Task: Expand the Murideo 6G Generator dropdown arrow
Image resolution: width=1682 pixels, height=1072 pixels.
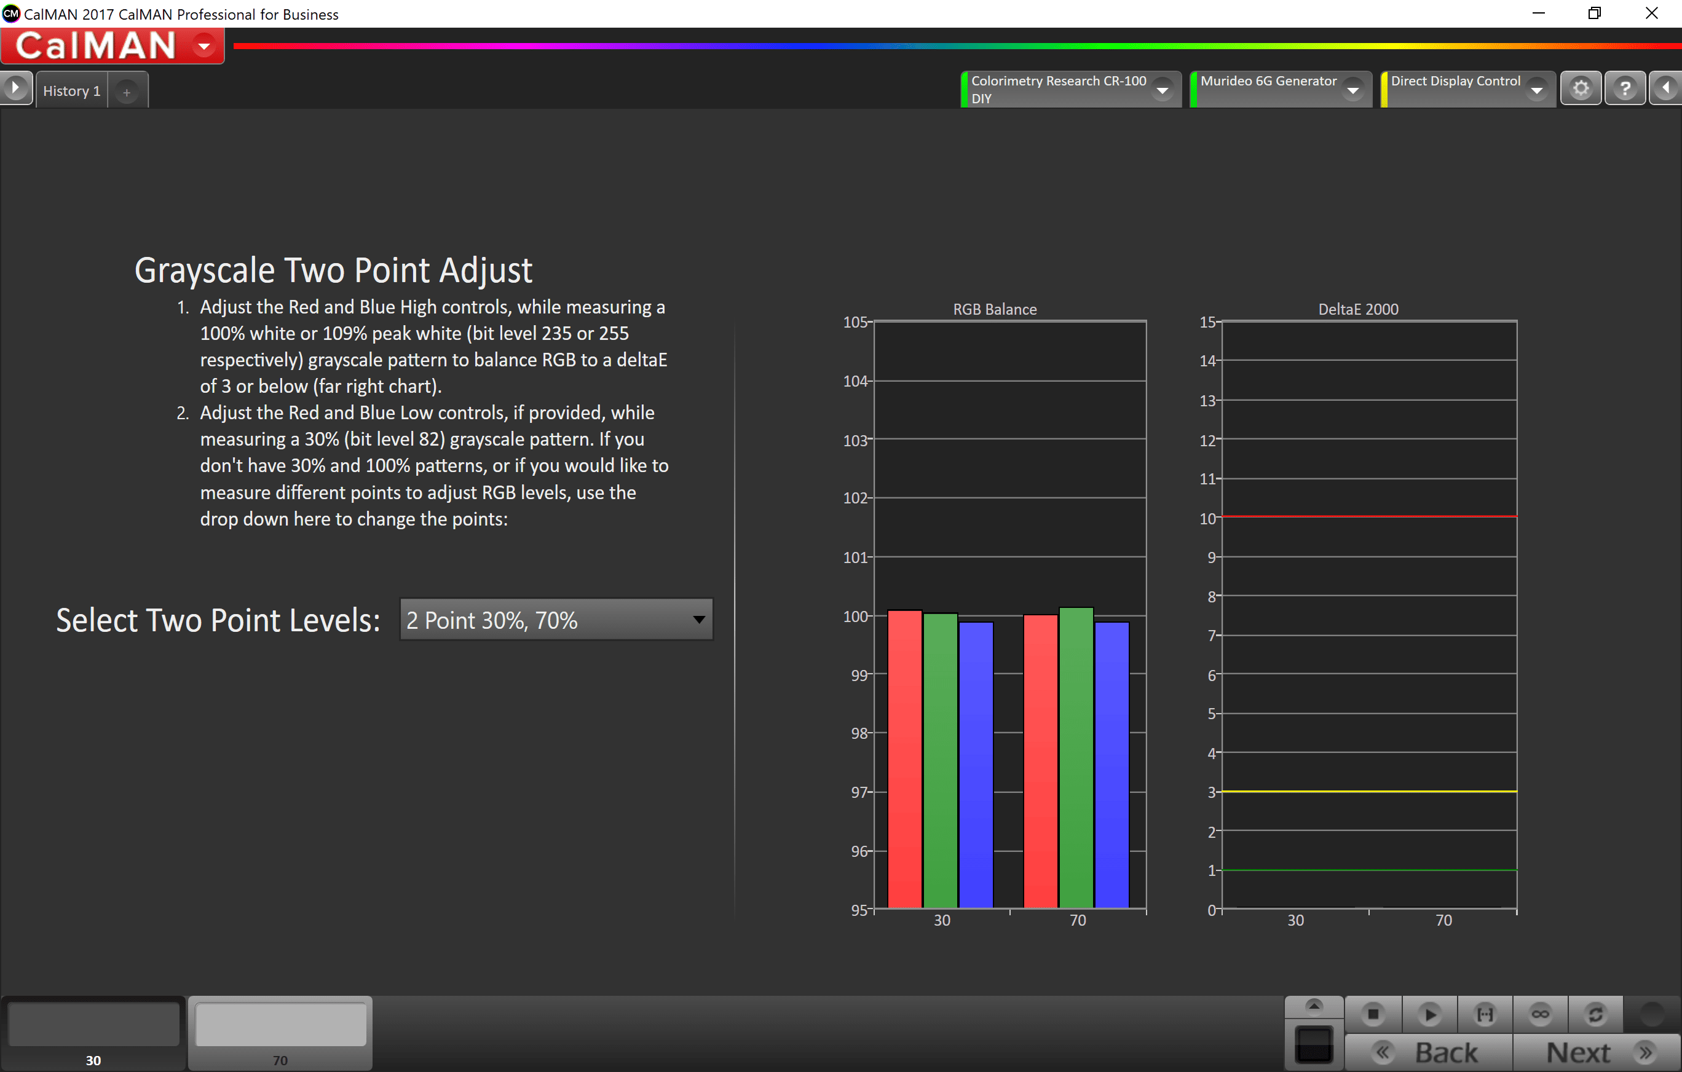Action: click(1353, 90)
